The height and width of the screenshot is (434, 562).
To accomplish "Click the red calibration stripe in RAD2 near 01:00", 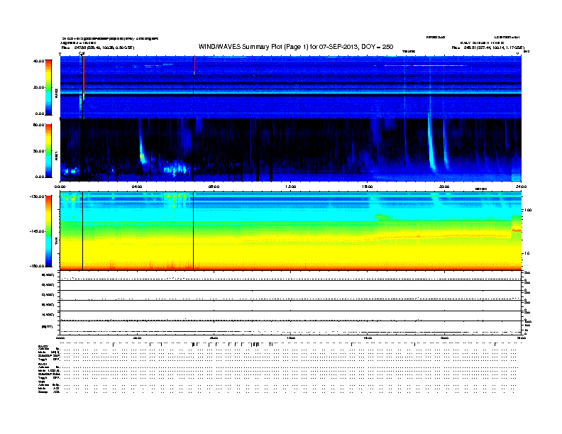I will 83,77.
